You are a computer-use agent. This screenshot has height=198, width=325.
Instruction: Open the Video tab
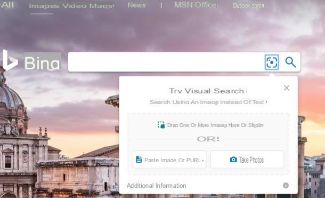75,6
